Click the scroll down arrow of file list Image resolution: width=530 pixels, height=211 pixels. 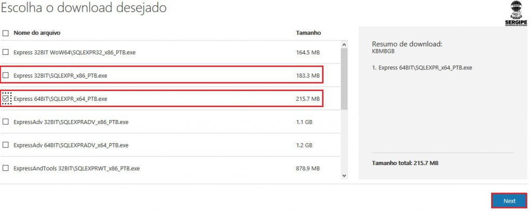pyautogui.click(x=344, y=176)
